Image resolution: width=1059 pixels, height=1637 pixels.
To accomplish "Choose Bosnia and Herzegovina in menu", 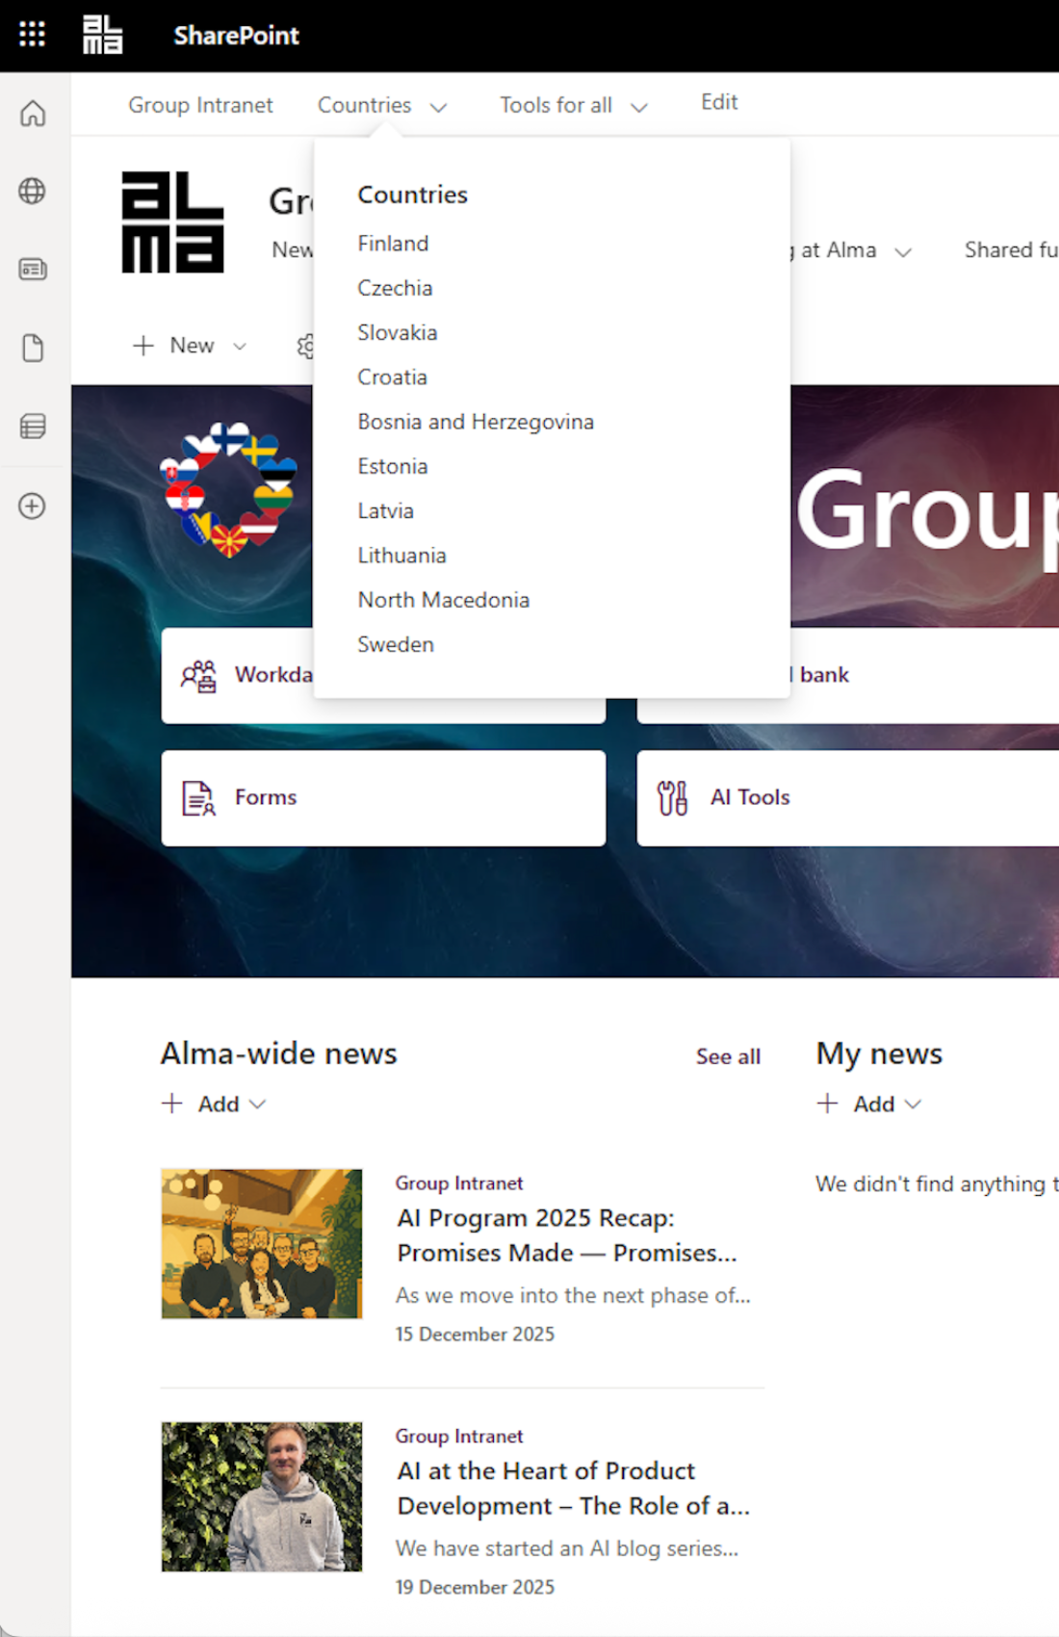I will point(476,422).
